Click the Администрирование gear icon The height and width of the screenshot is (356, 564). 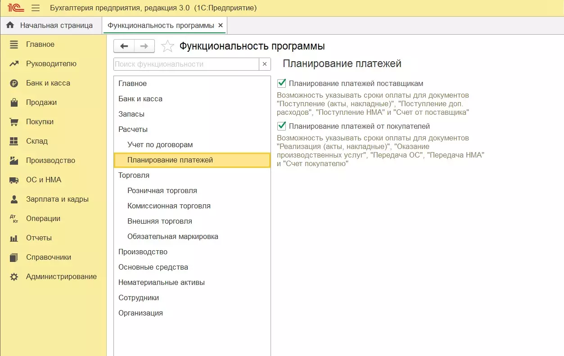coord(14,276)
